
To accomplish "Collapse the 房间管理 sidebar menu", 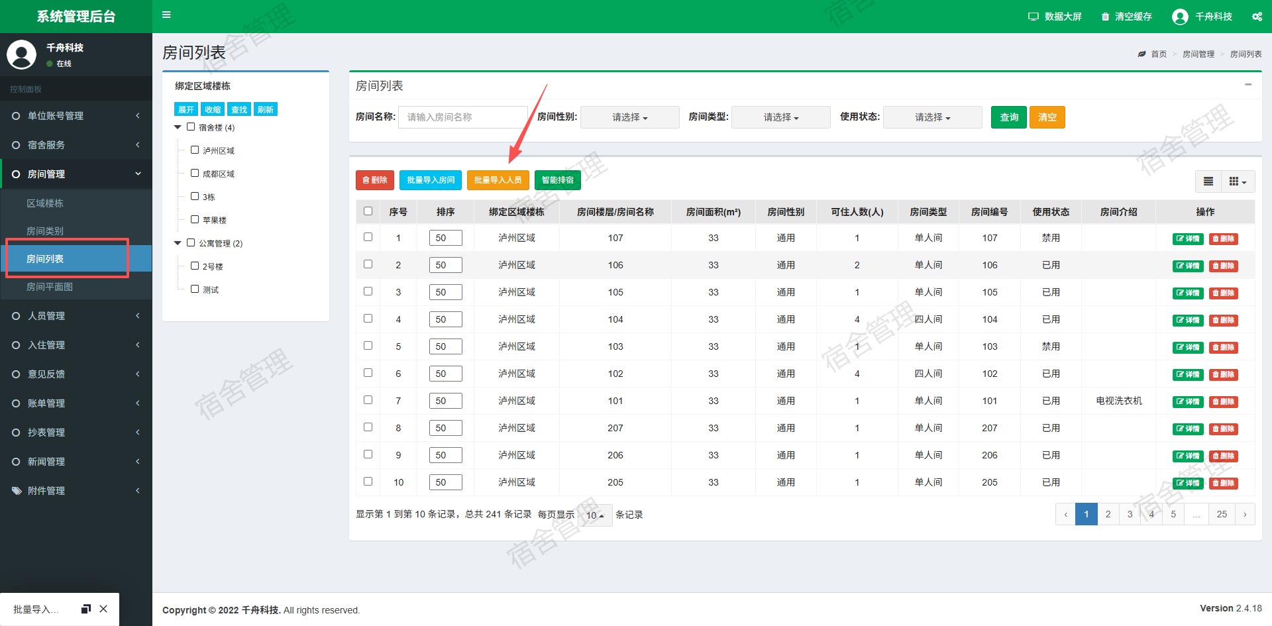I will point(76,174).
